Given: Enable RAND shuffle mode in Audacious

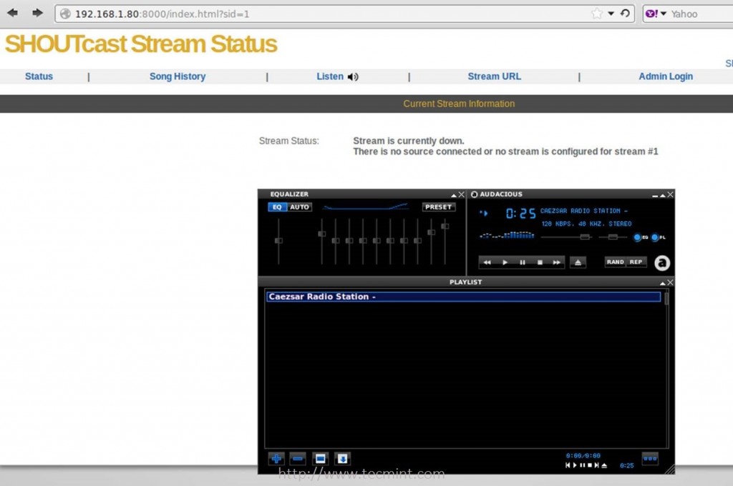Looking at the screenshot, I should pos(614,262).
